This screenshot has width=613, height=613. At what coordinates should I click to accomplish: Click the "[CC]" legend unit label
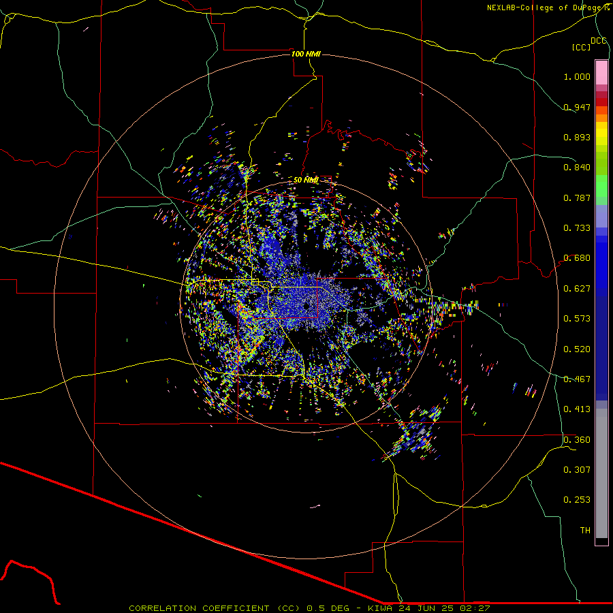pos(581,47)
